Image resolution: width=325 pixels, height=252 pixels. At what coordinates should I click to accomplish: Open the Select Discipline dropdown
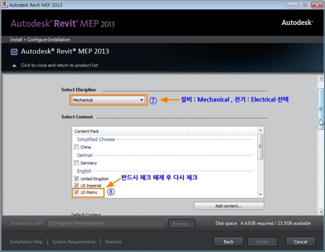(x=108, y=100)
